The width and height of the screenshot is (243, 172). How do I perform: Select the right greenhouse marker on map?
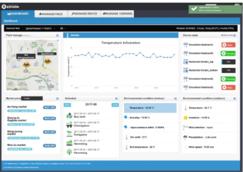click(48, 61)
